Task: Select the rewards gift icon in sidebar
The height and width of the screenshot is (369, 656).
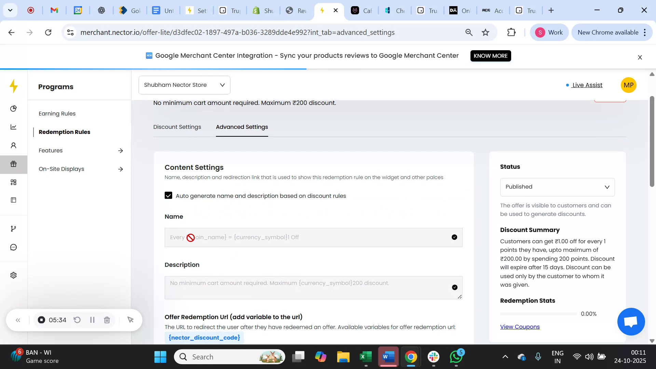Action: (x=13, y=164)
